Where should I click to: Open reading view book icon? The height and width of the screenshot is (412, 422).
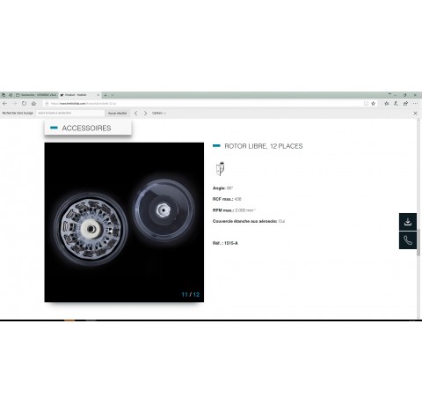point(366,104)
